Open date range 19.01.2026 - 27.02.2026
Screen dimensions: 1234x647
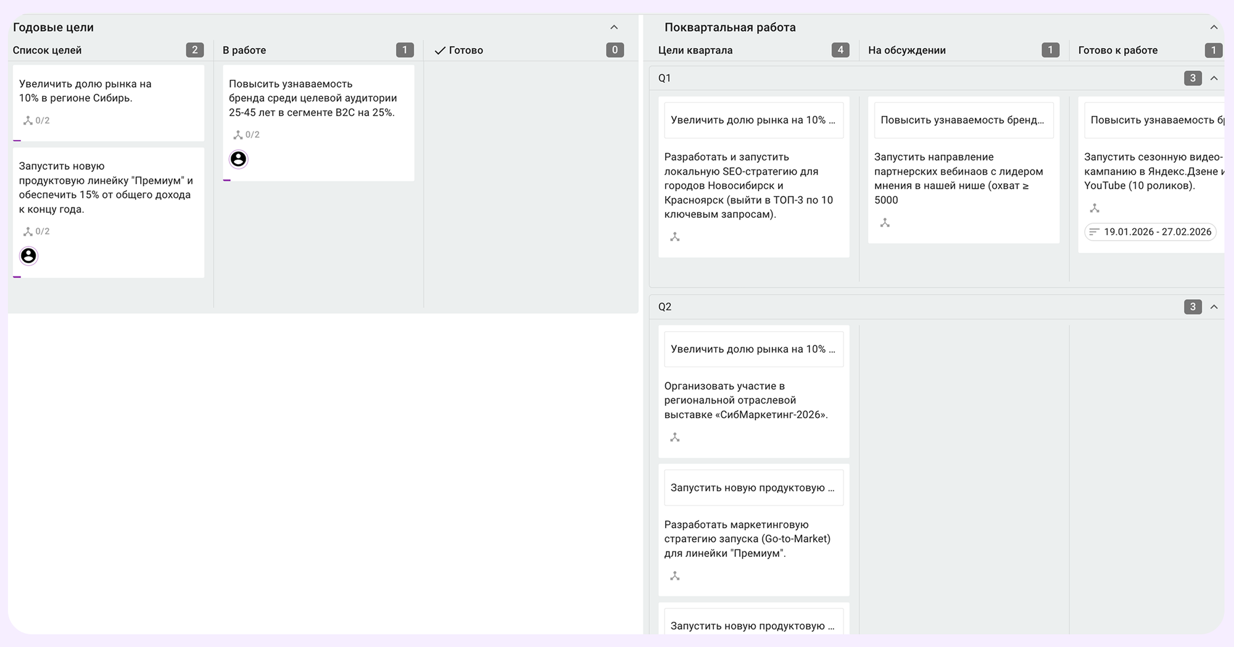coord(1151,232)
